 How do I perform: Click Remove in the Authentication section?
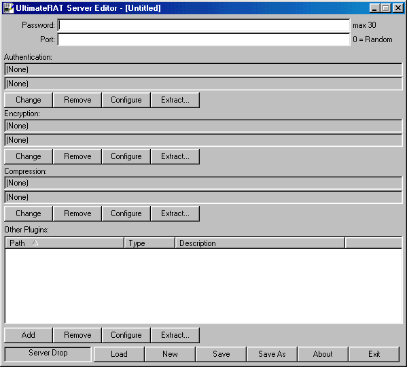77,100
